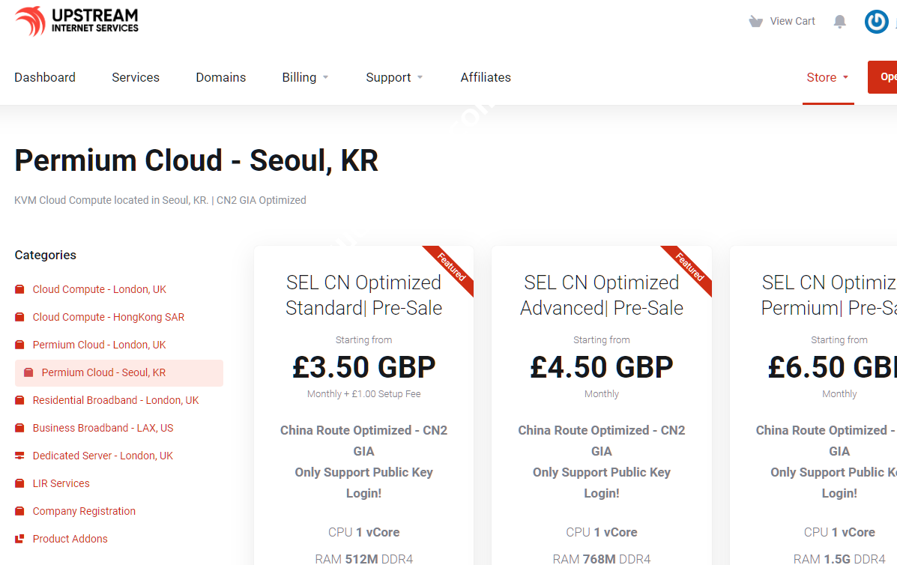Open Residential Broadband - London, UK category
Image resolution: width=897 pixels, height=565 pixels.
pos(115,400)
